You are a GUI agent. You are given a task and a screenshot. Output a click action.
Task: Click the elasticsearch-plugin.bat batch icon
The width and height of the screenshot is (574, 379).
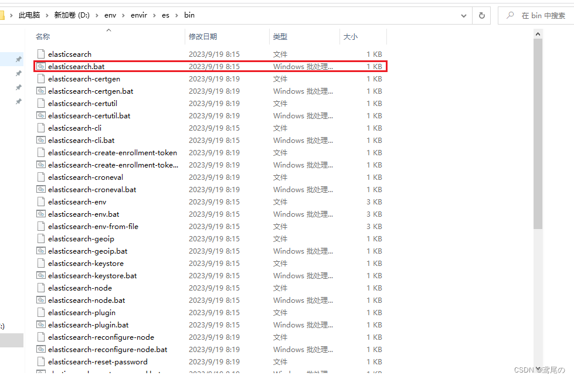pyautogui.click(x=41, y=325)
